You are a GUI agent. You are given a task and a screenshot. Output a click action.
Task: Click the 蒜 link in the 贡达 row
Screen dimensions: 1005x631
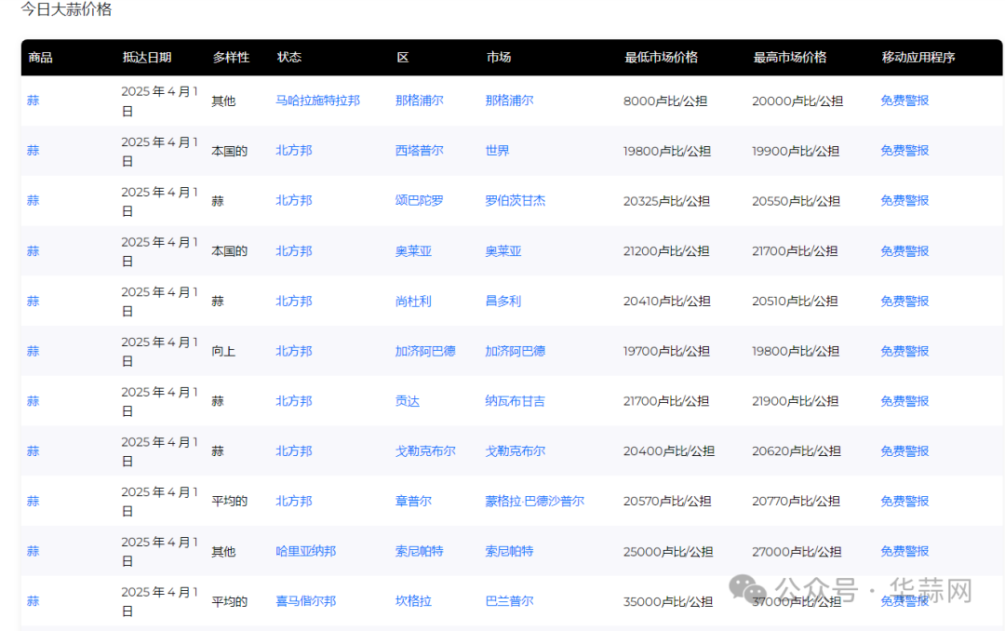point(33,401)
